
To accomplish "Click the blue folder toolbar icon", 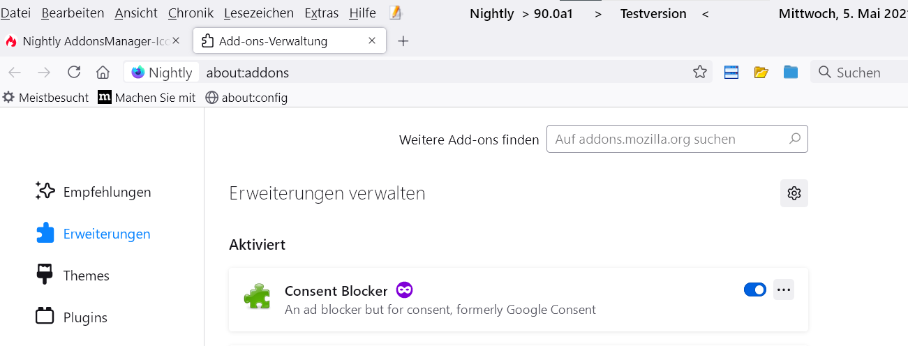I will pos(790,73).
